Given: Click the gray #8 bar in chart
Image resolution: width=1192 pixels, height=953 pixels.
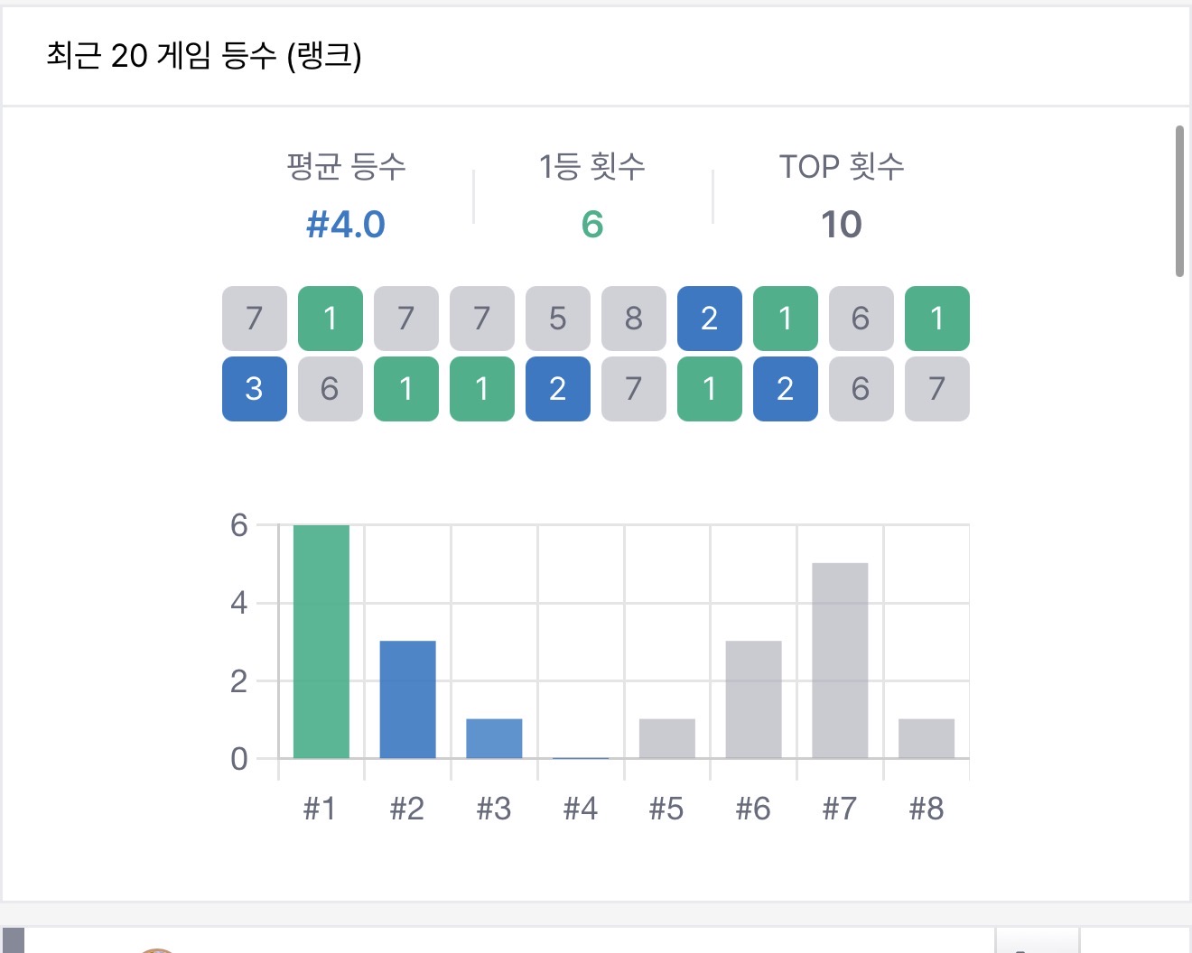Looking at the screenshot, I should 926,738.
